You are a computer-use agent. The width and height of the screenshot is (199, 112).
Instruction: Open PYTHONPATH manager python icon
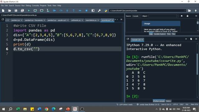[x=106, y=11]
